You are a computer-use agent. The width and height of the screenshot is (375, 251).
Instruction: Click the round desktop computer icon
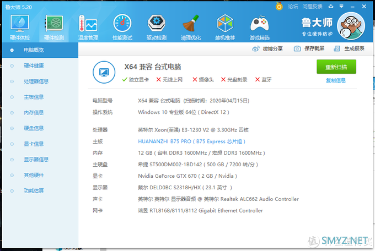click(104, 72)
